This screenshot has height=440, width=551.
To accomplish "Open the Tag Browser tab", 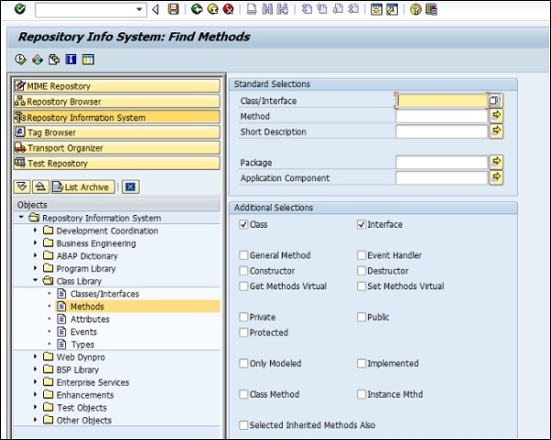I will pos(117,132).
